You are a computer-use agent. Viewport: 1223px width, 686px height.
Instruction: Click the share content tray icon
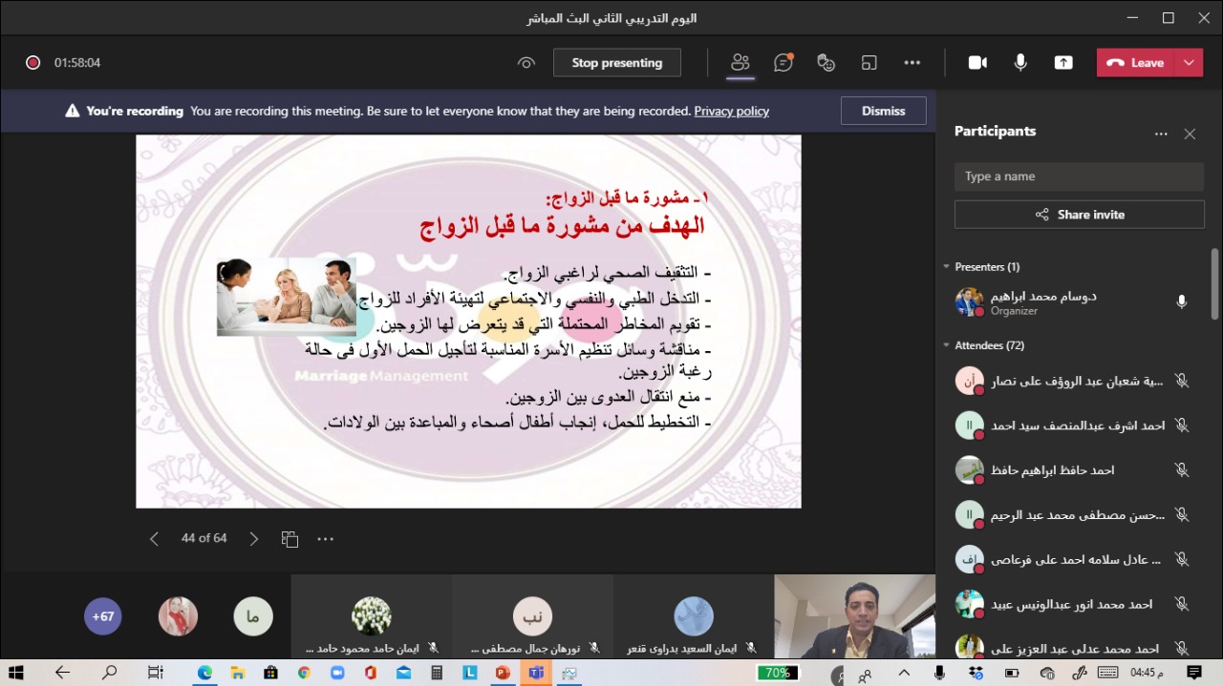click(1063, 63)
